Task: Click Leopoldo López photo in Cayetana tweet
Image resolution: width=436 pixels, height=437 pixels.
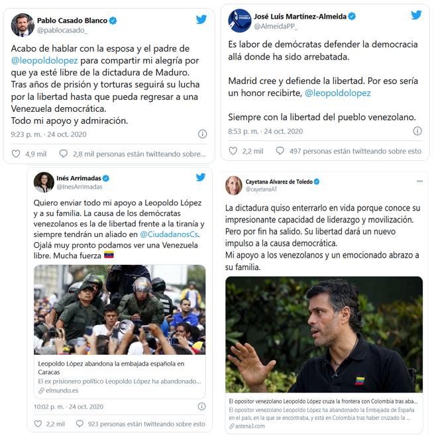Action: (324, 335)
